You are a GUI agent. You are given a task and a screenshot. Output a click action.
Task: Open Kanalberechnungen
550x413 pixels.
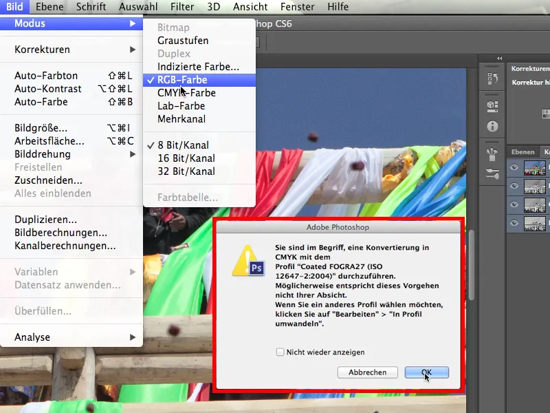click(71, 246)
